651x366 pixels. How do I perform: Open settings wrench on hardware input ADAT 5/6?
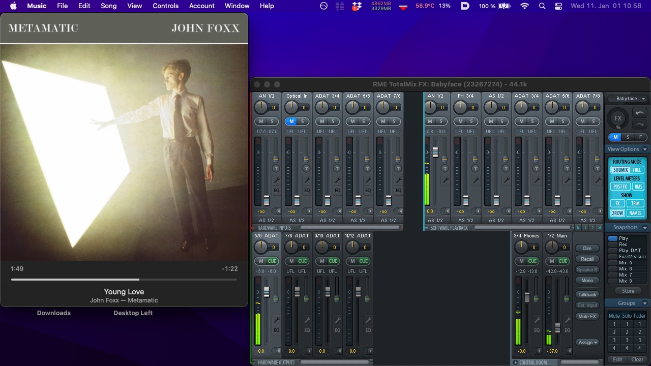click(x=368, y=180)
